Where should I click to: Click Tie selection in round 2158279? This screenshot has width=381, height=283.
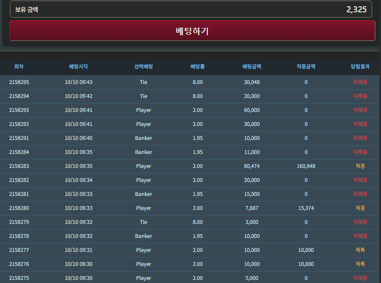tap(144, 222)
